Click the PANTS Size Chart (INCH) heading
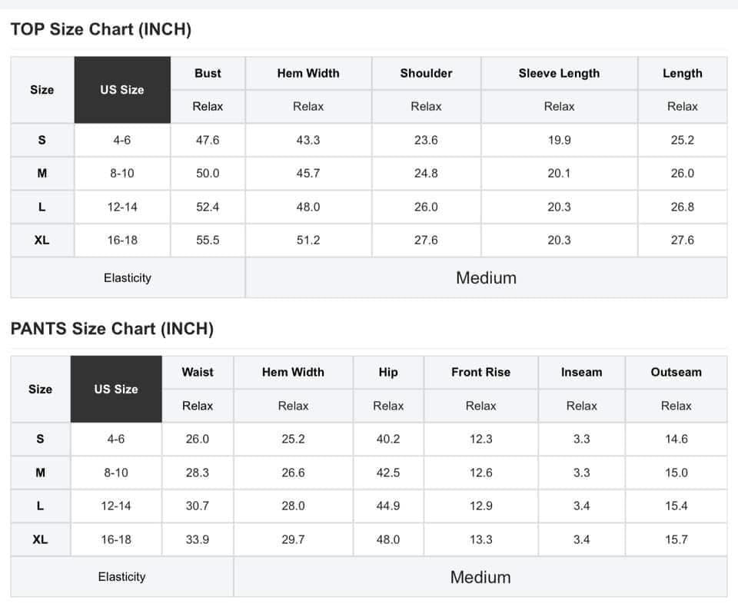 [x=112, y=328]
